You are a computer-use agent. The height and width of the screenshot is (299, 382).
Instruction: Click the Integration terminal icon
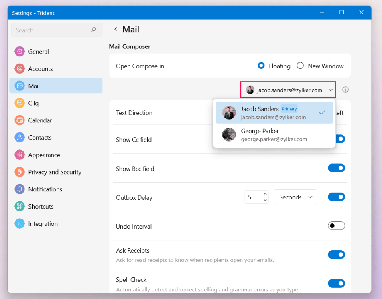pos(20,223)
